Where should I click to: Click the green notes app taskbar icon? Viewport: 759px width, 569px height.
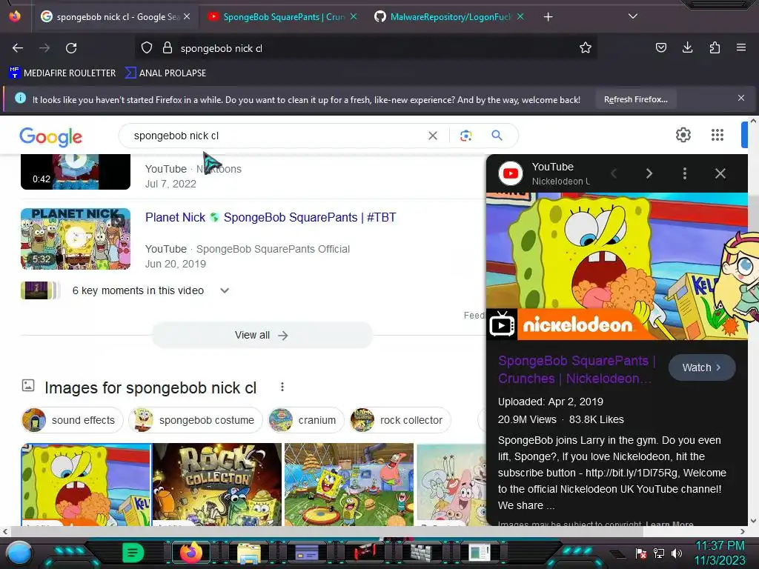pyautogui.click(x=133, y=553)
